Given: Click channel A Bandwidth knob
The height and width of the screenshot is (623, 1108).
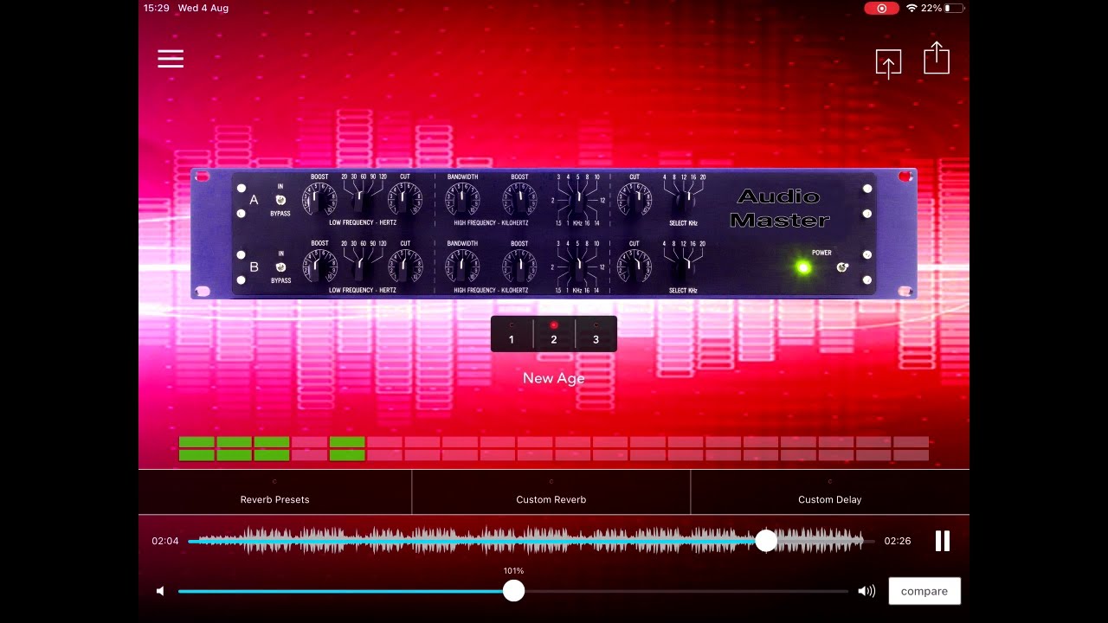Looking at the screenshot, I should (x=462, y=200).
